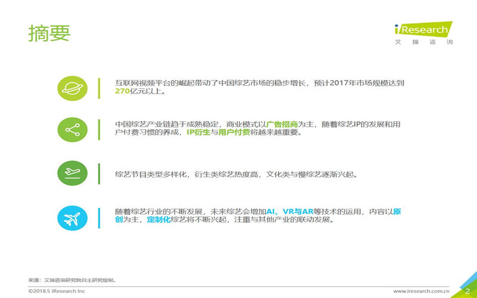
Task: Click the dark green plane takeoff icon
Action: coord(73,173)
